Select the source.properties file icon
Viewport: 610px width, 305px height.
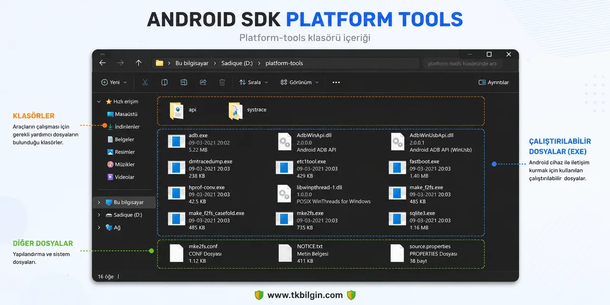coord(398,254)
